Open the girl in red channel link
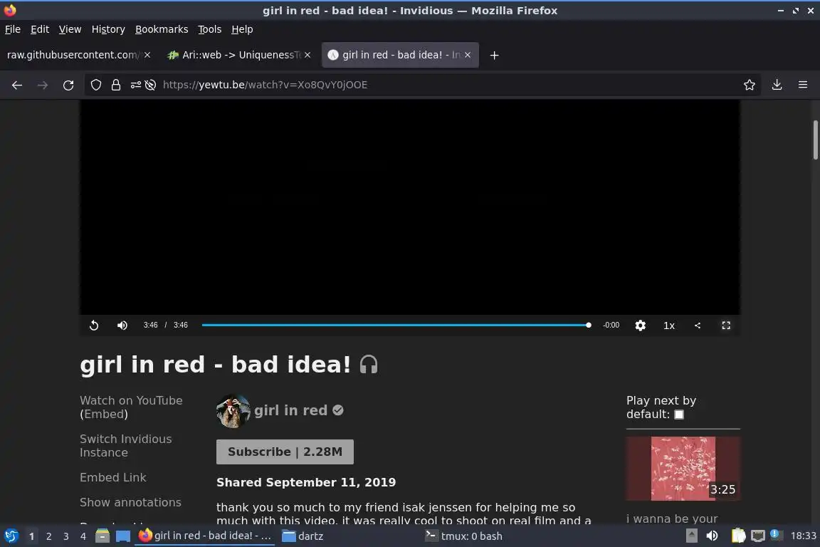820x547 pixels. tap(290, 410)
